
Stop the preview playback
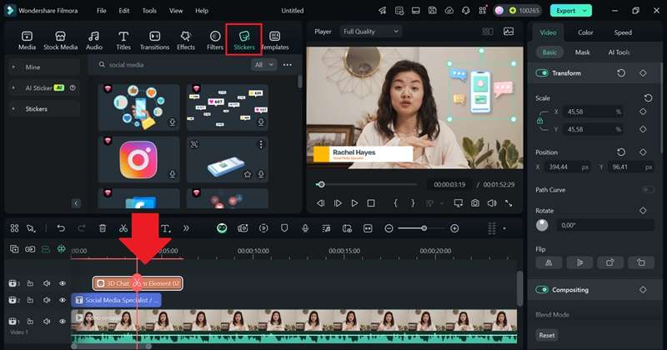371,203
